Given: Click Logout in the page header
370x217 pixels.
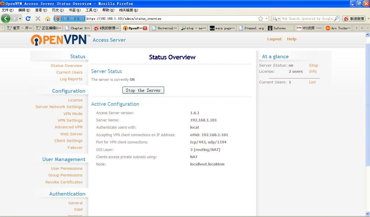Looking at the screenshot, I should click(x=274, y=39).
